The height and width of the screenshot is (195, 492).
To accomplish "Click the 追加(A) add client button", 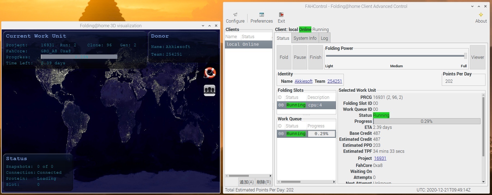I will [246, 182].
